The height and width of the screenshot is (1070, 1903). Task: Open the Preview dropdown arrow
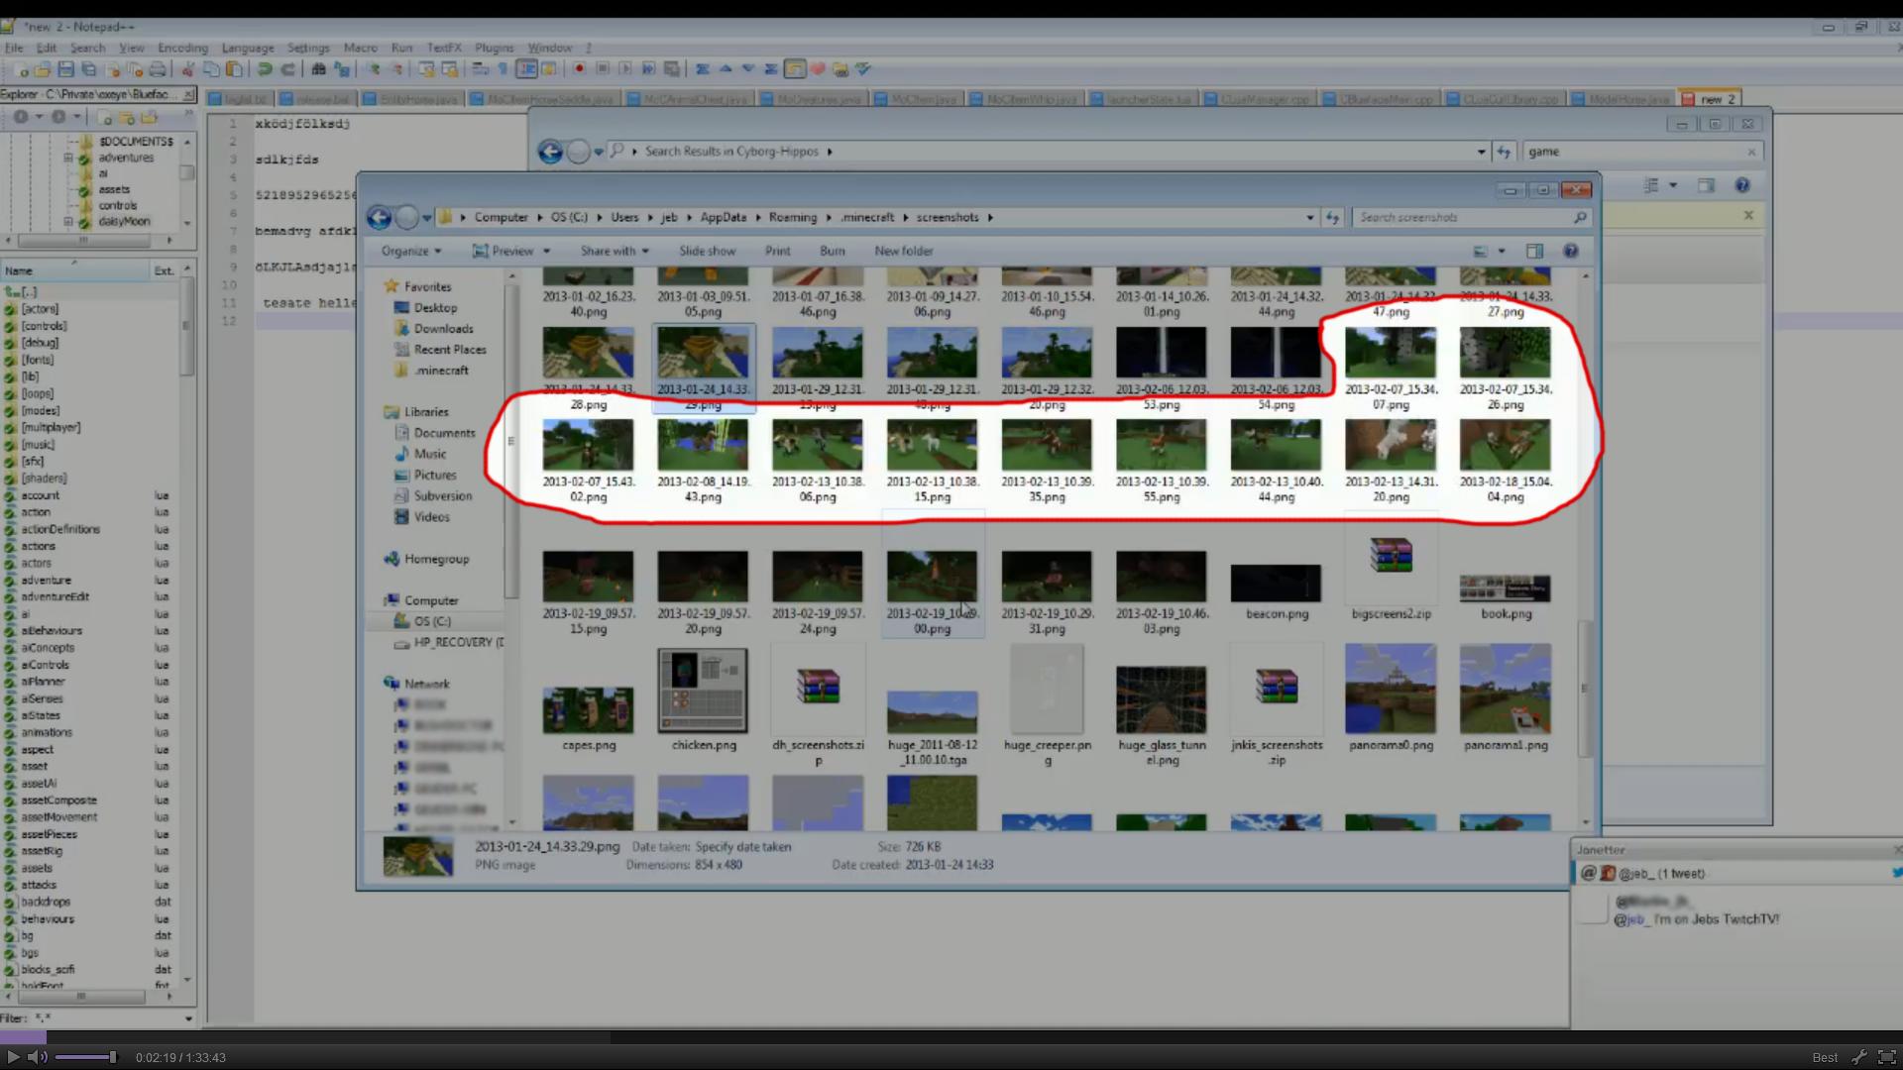[546, 251]
